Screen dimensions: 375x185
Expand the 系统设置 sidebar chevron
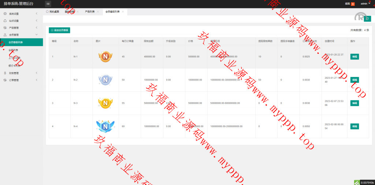point(37,14)
